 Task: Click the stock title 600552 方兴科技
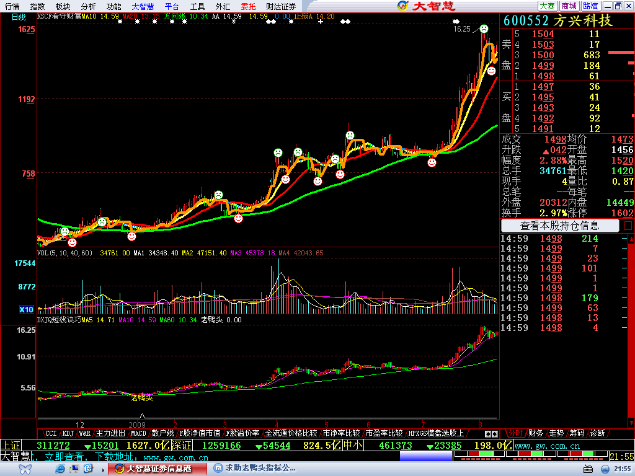click(559, 20)
